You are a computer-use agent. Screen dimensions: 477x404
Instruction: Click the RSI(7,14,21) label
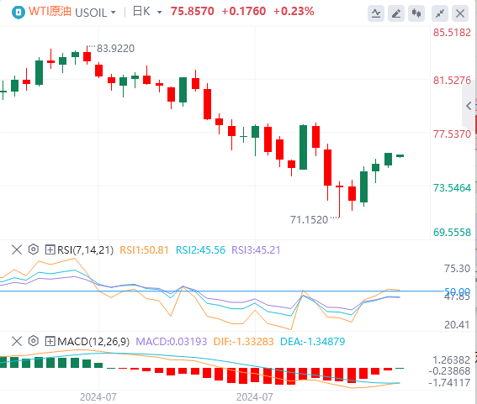pyautogui.click(x=86, y=250)
